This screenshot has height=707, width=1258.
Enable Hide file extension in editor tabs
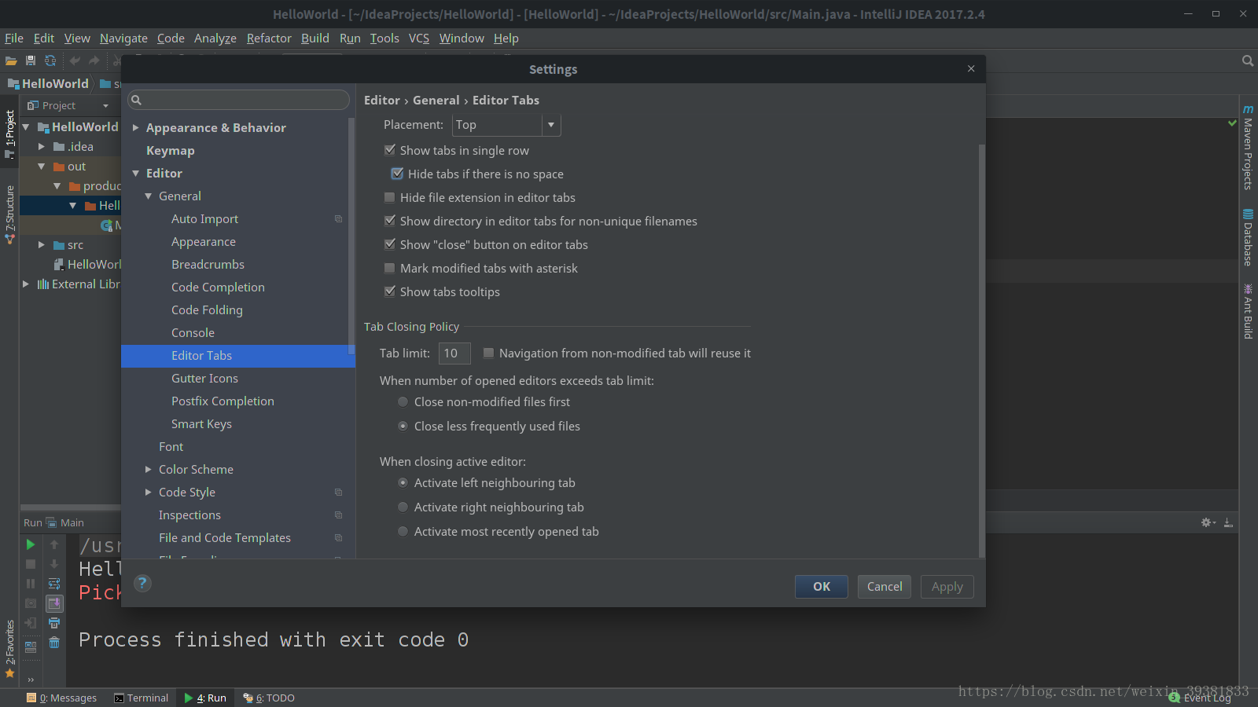(390, 197)
